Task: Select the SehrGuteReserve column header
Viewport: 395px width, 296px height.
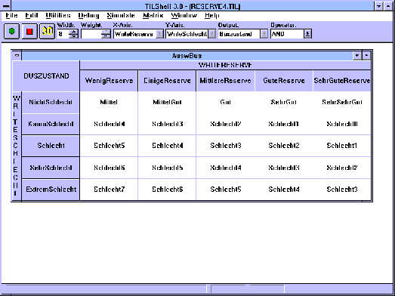Action: (x=342, y=81)
